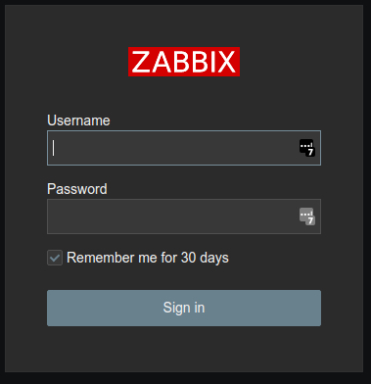Screen dimensions: 371x384
Task: Submit the login form with Sign in
Action: [184, 308]
